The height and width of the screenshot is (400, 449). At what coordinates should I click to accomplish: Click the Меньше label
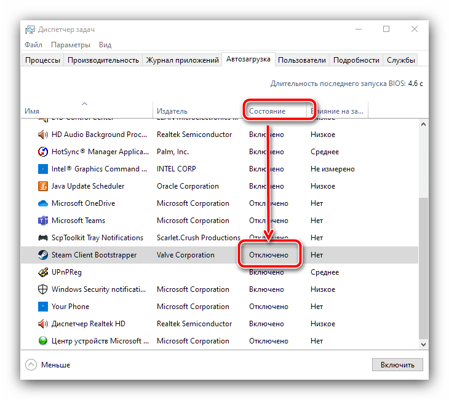coord(55,365)
